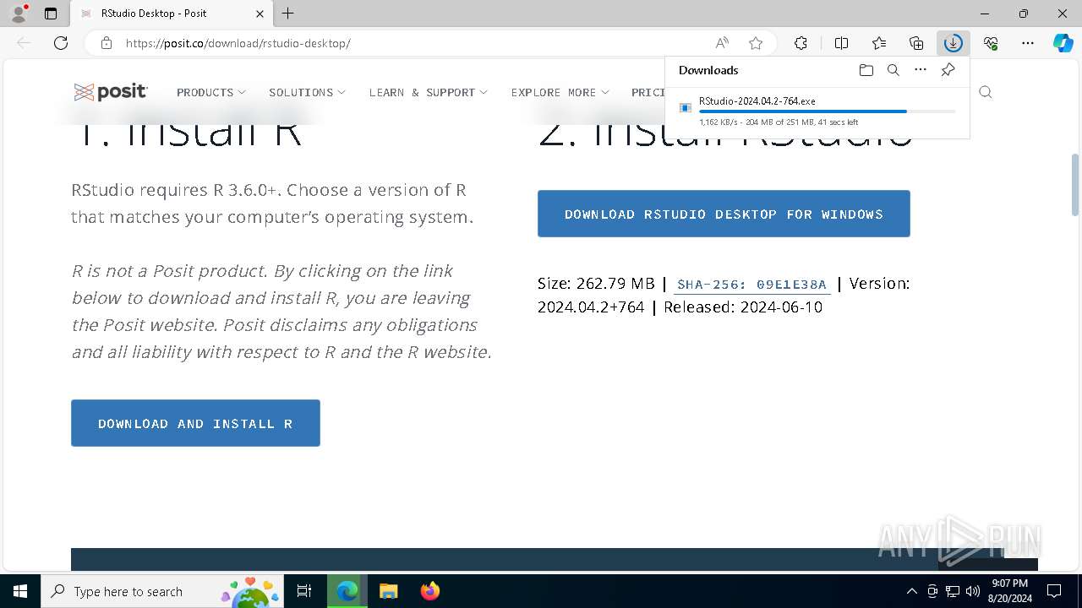This screenshot has width=1082, height=608.
Task: Click the SHA-256: 09E1E38A link
Action: point(751,285)
